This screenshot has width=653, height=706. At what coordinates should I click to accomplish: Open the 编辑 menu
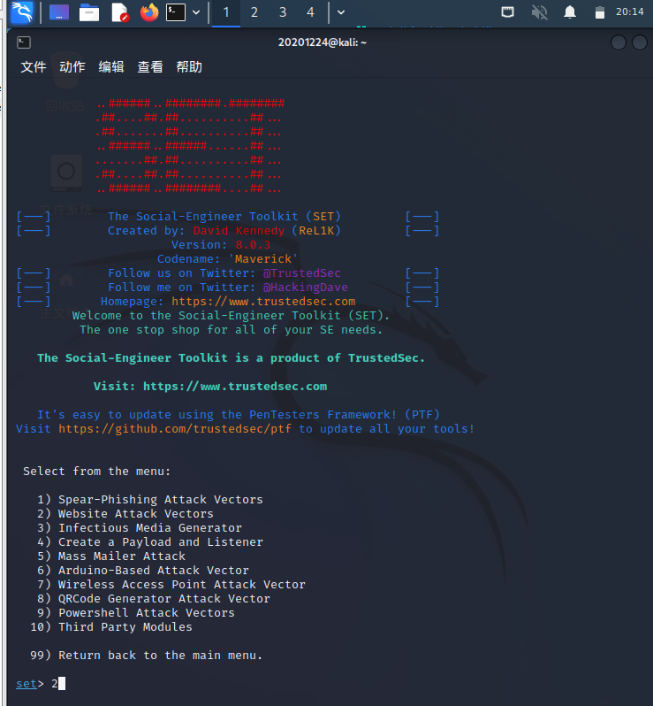(x=111, y=67)
